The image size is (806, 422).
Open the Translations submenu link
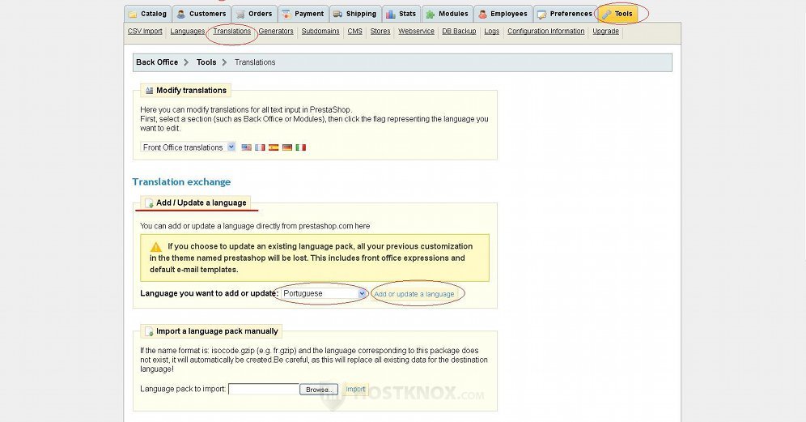(x=231, y=32)
